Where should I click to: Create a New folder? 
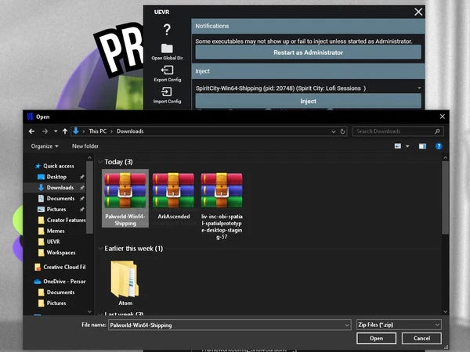[x=85, y=146]
